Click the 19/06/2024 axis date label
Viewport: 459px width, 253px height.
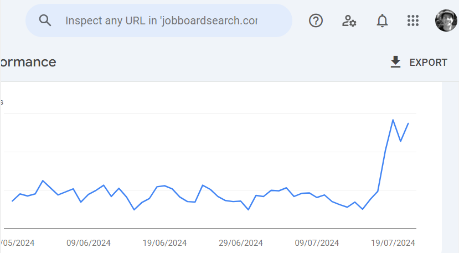coord(164,243)
